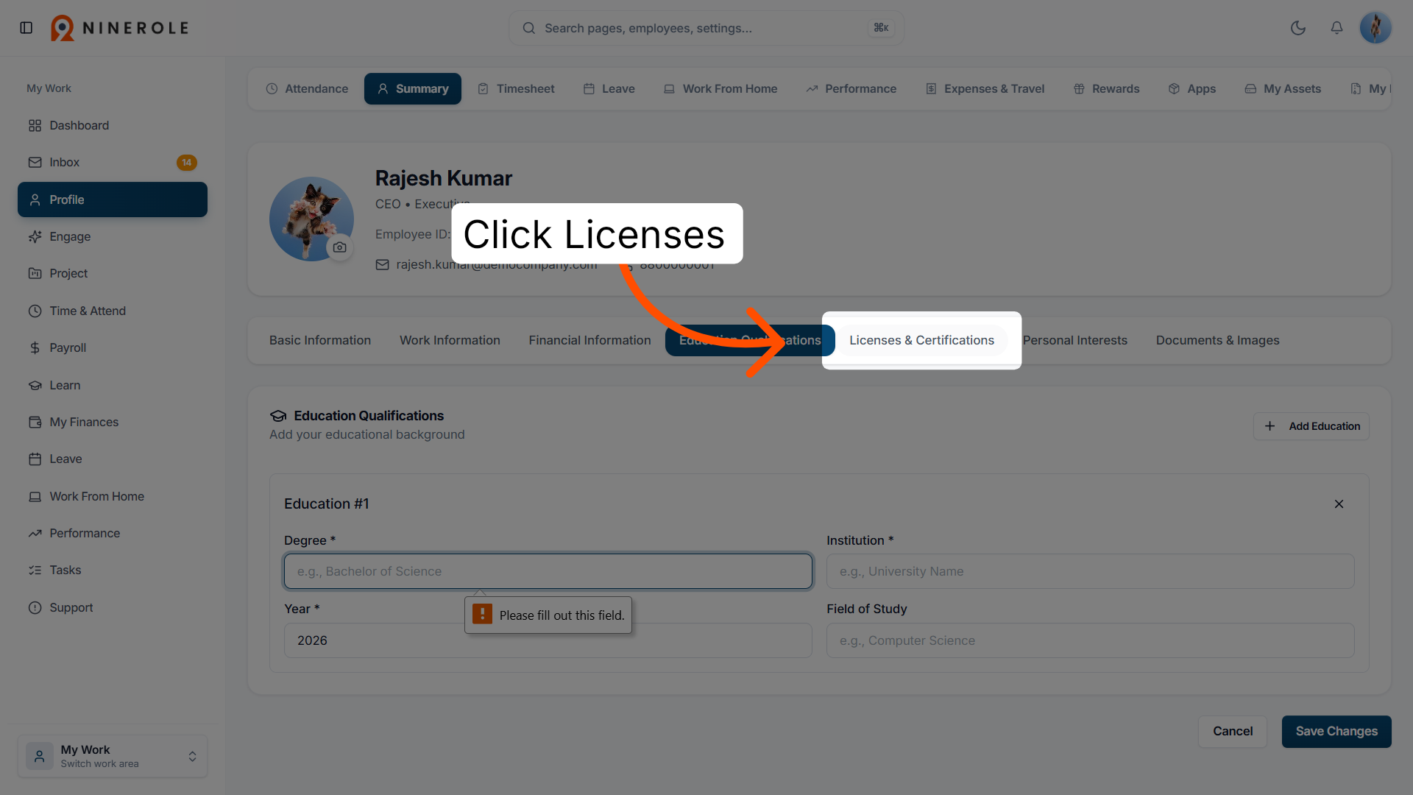Click the inbox badge showing 14

point(186,163)
